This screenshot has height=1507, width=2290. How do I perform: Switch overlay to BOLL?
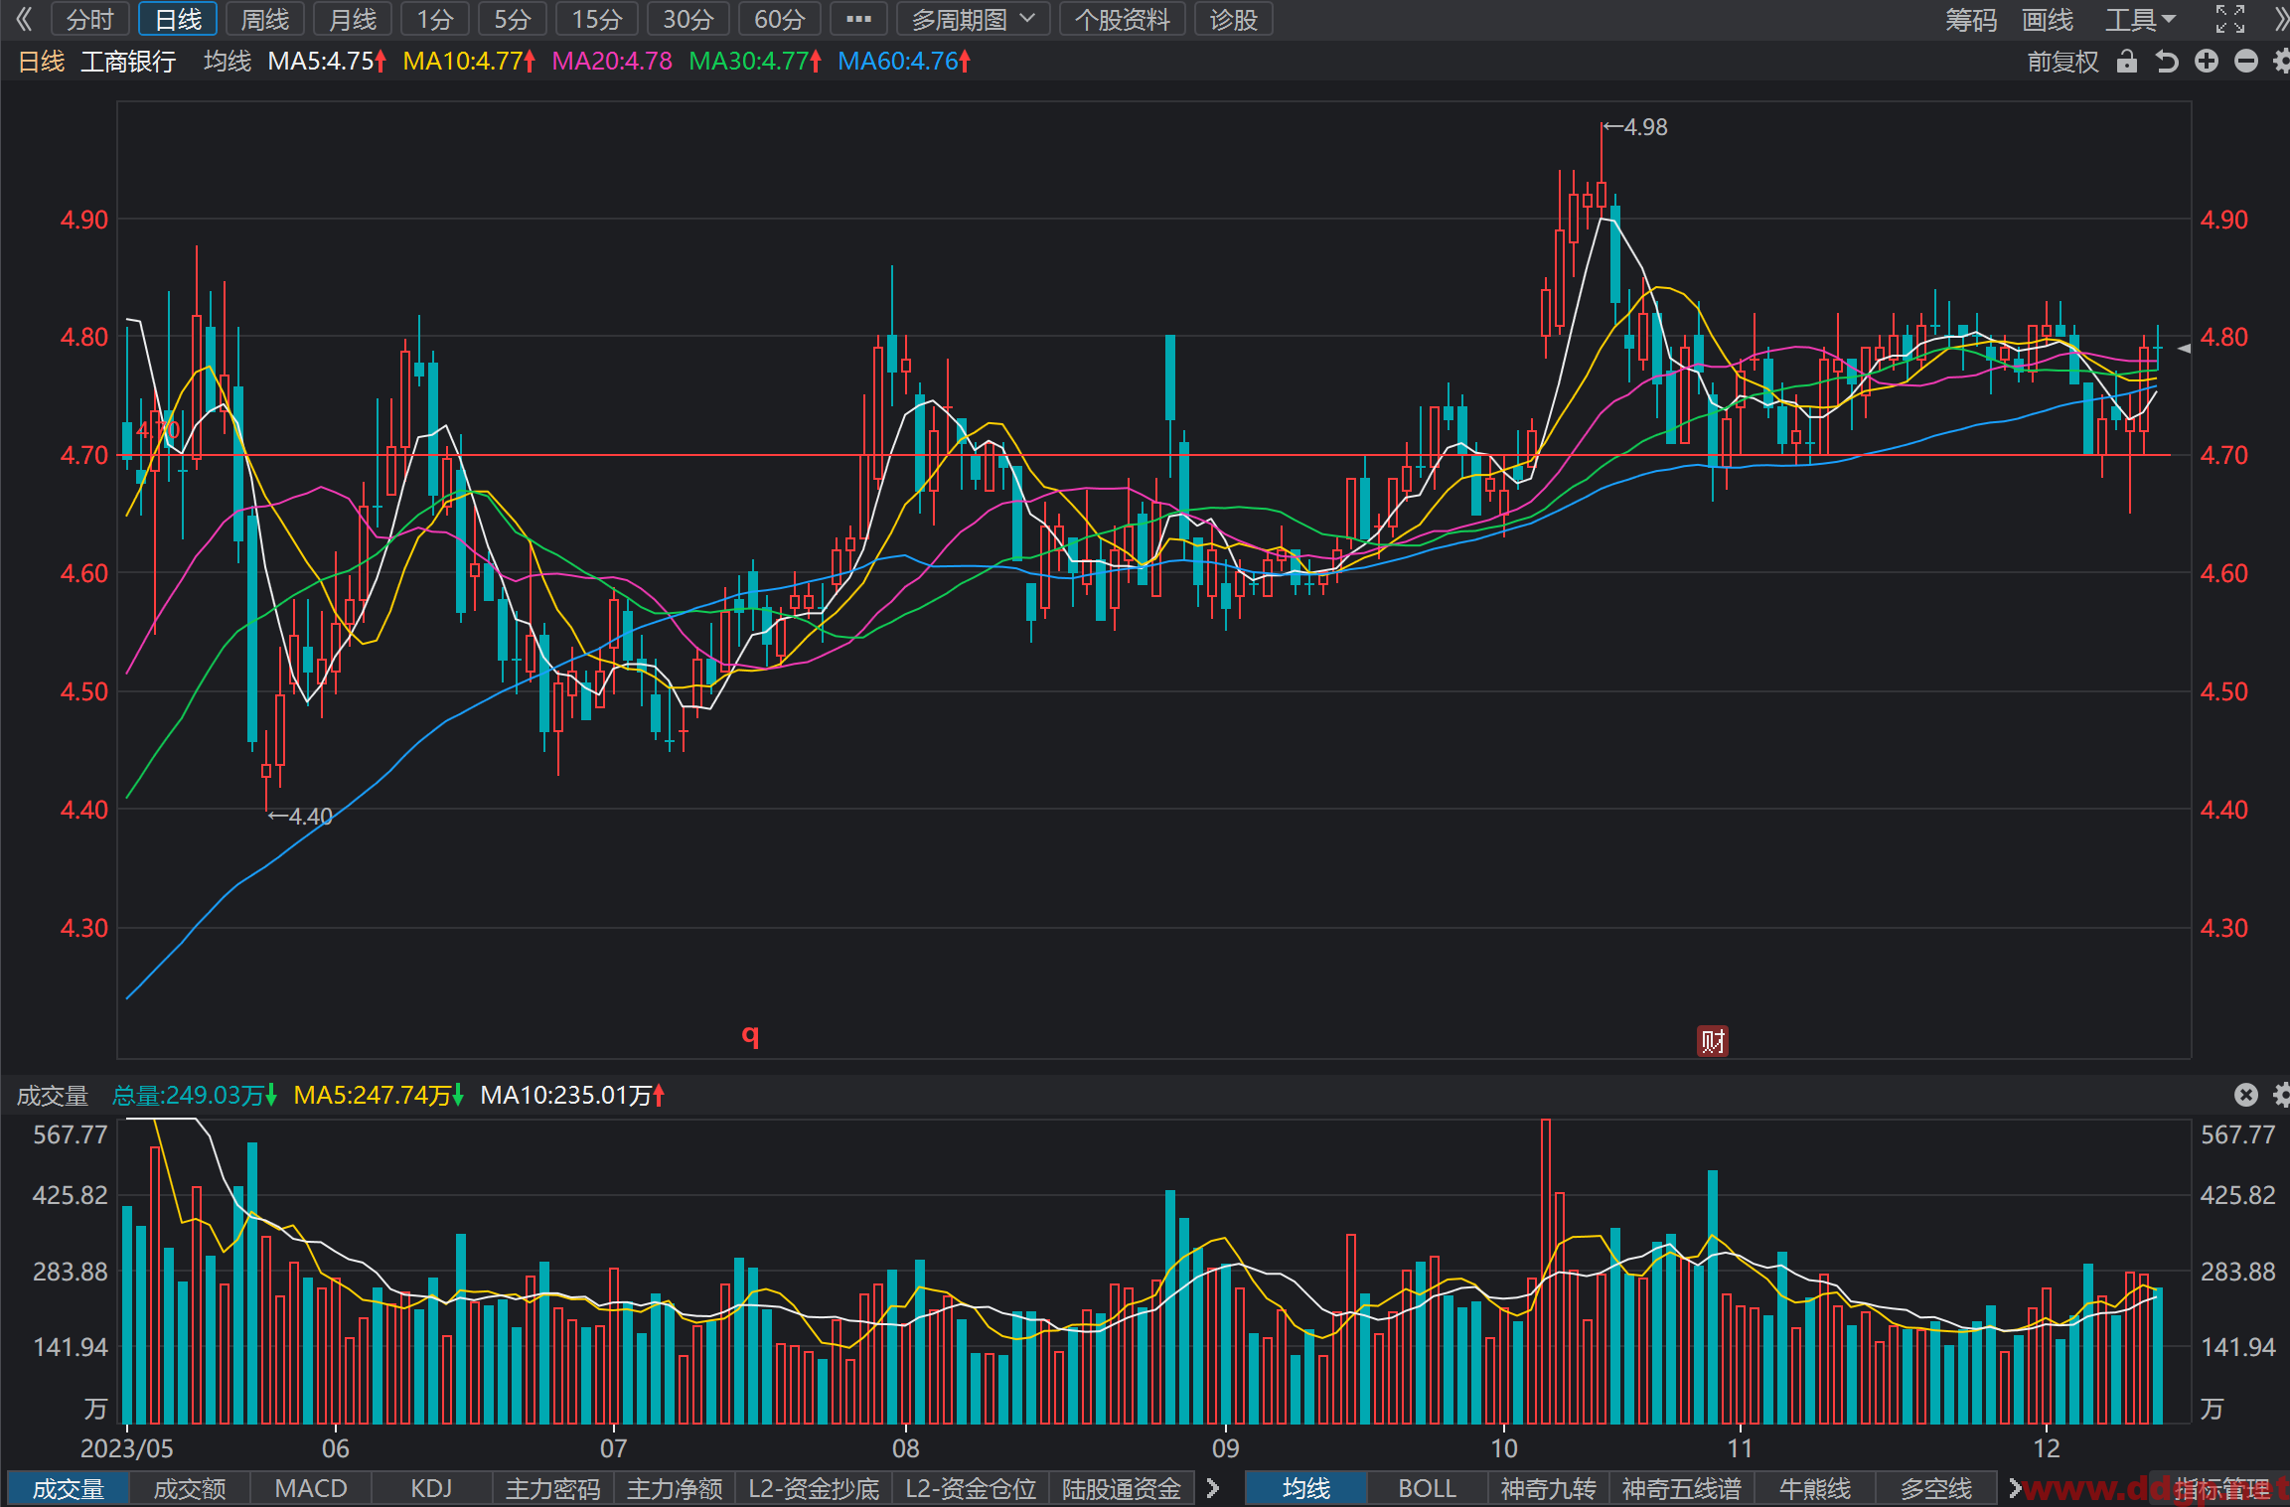coord(1428,1488)
